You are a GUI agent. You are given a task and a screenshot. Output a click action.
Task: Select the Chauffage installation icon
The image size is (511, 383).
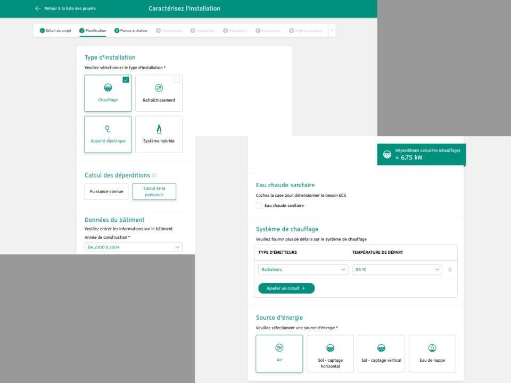click(x=108, y=88)
